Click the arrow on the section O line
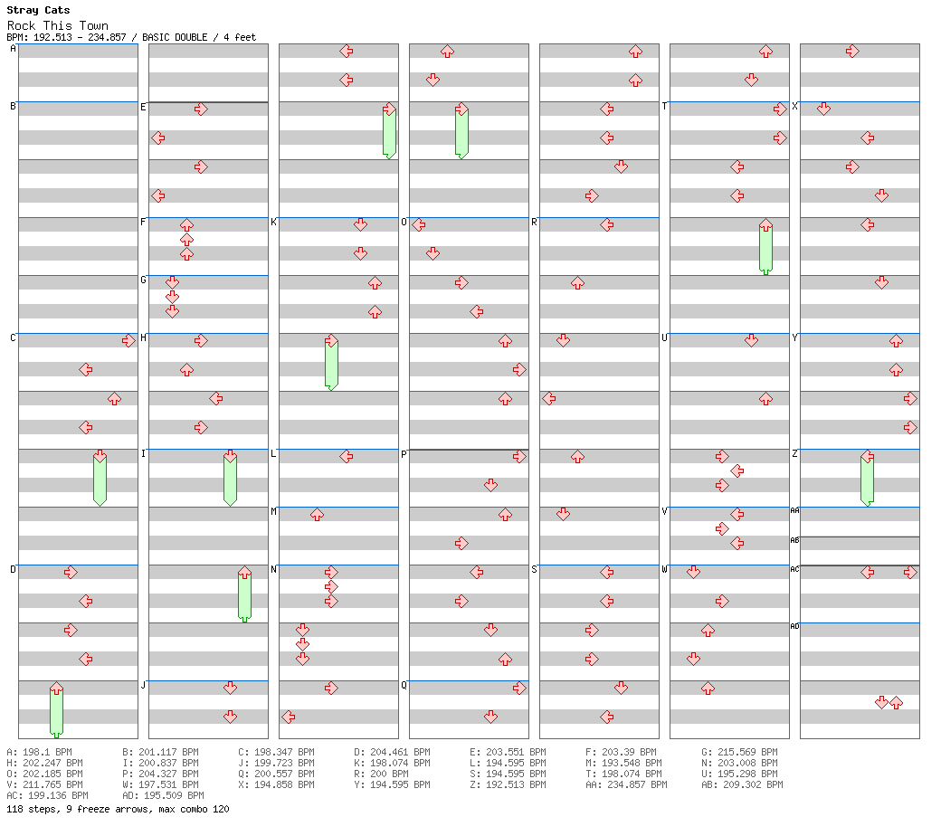The height and width of the screenshot is (836, 941). (x=418, y=225)
